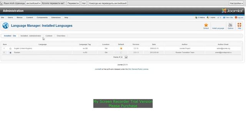The width and height of the screenshot is (246, 138).
Task: Open the Help lifebuoy toolbar icon
Action: click(x=239, y=25)
